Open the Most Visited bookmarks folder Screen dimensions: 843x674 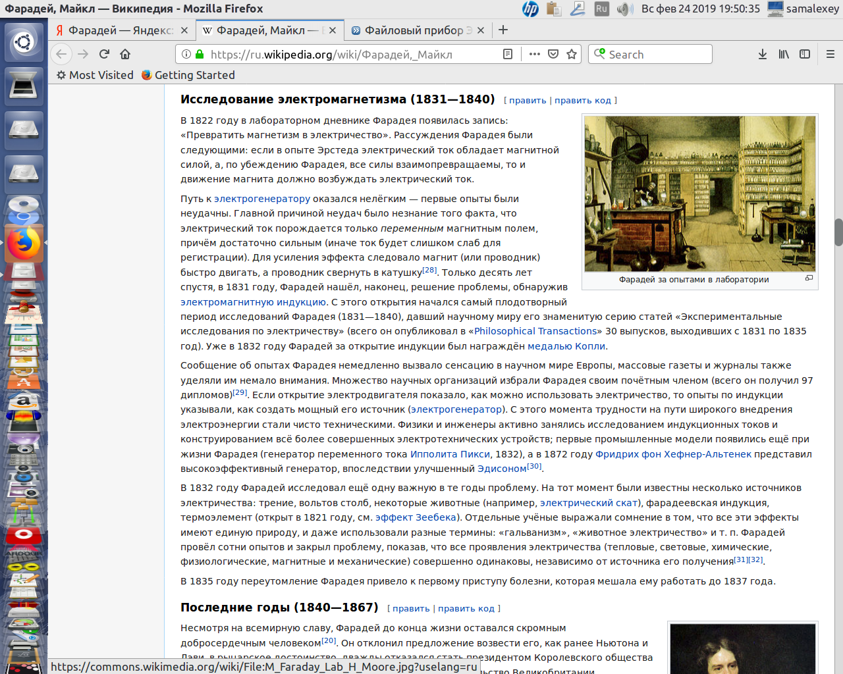[95, 75]
